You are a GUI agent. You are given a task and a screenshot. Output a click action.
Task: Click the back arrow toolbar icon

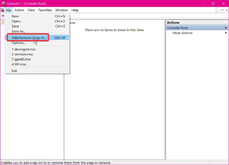click(3, 16)
